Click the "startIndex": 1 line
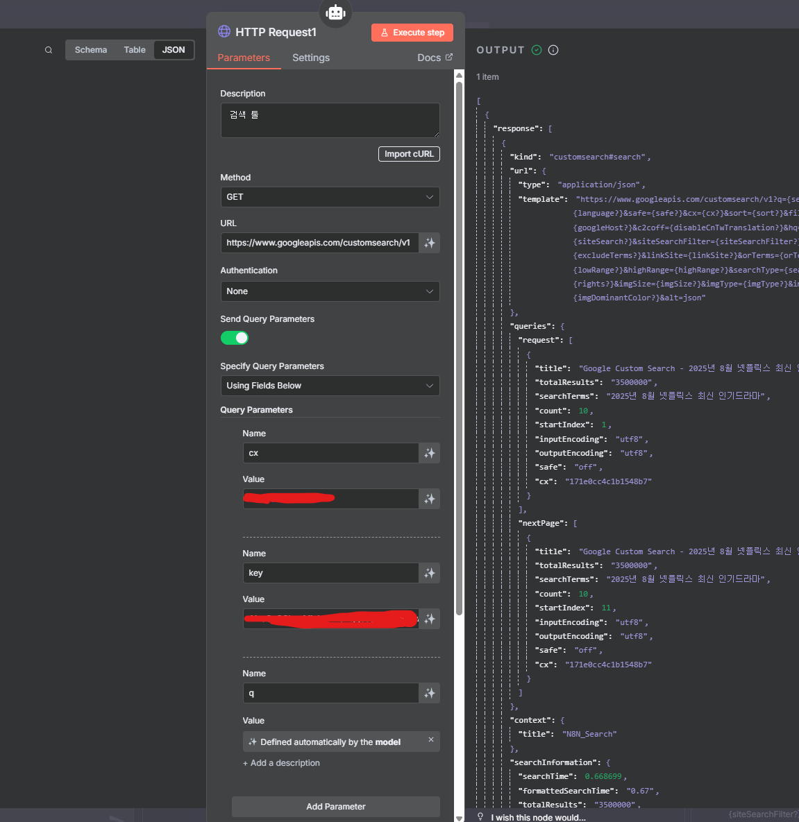 click(573, 425)
